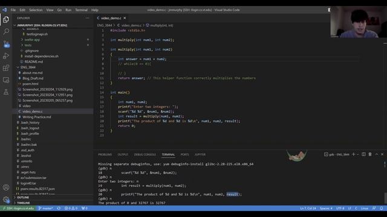Click the SSH remote host indicator
This screenshot has height=217, width=387.
click(19, 209)
